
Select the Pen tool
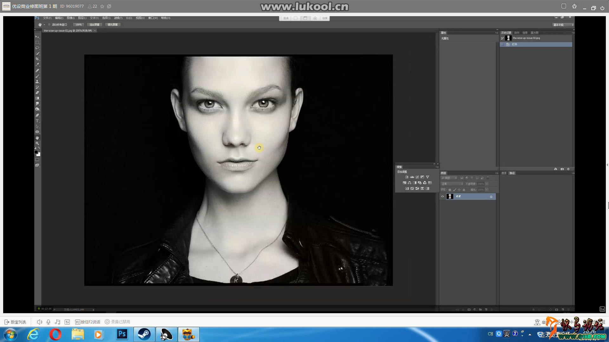coord(37,115)
